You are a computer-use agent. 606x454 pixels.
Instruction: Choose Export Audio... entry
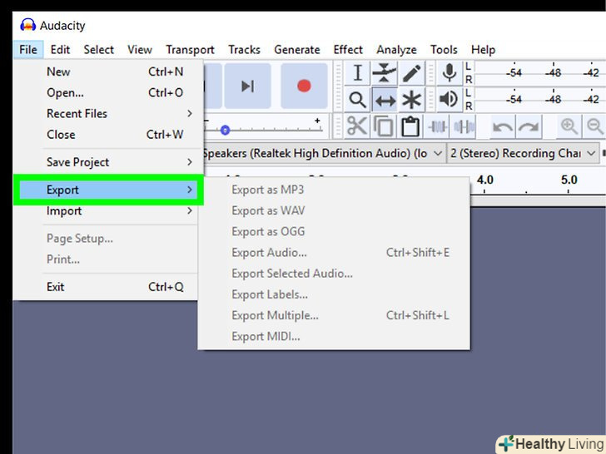click(334, 253)
